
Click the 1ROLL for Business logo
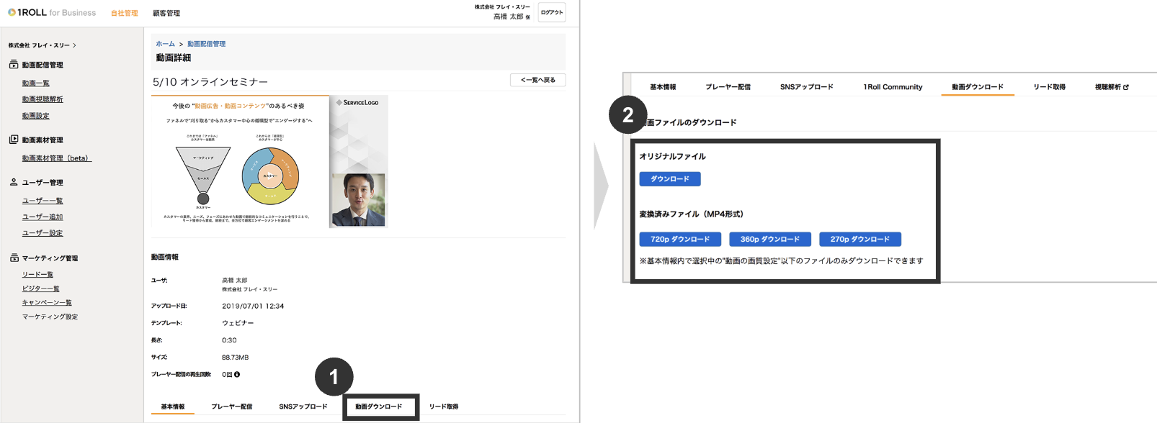(x=51, y=12)
